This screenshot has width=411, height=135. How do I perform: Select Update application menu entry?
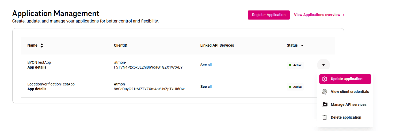(347, 79)
